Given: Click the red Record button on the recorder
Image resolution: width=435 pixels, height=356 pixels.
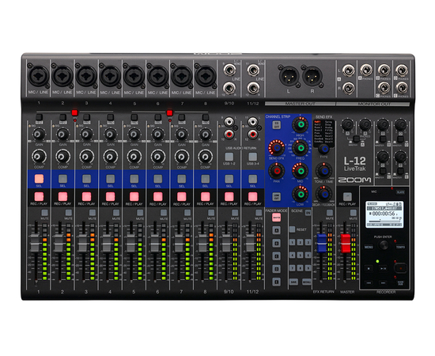Looking at the screenshot, I should click(400, 268).
